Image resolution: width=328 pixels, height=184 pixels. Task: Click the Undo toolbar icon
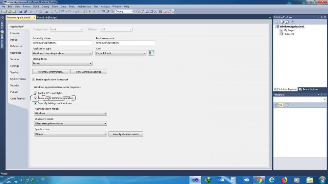(x=62, y=11)
